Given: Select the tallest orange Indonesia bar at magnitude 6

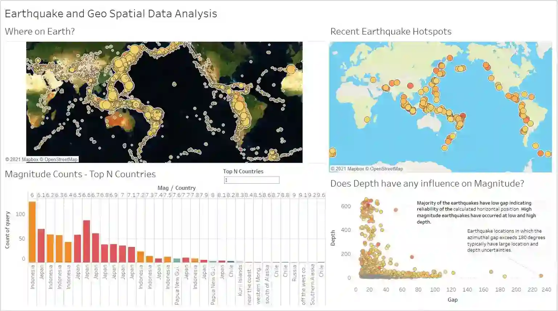Looking at the screenshot, I should [x=32, y=232].
